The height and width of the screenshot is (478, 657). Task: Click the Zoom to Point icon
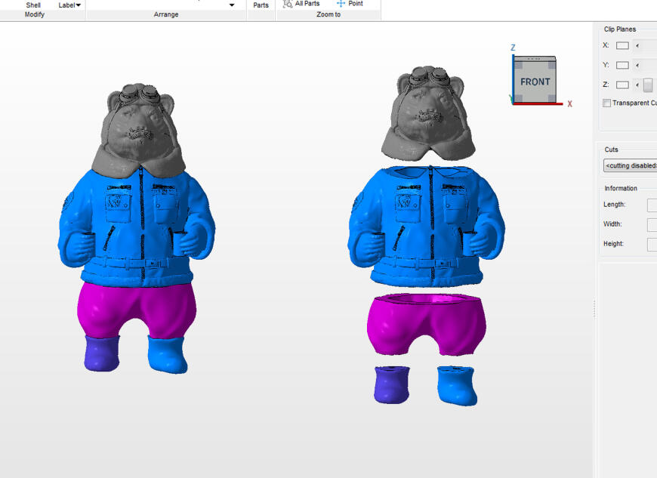[x=341, y=4]
